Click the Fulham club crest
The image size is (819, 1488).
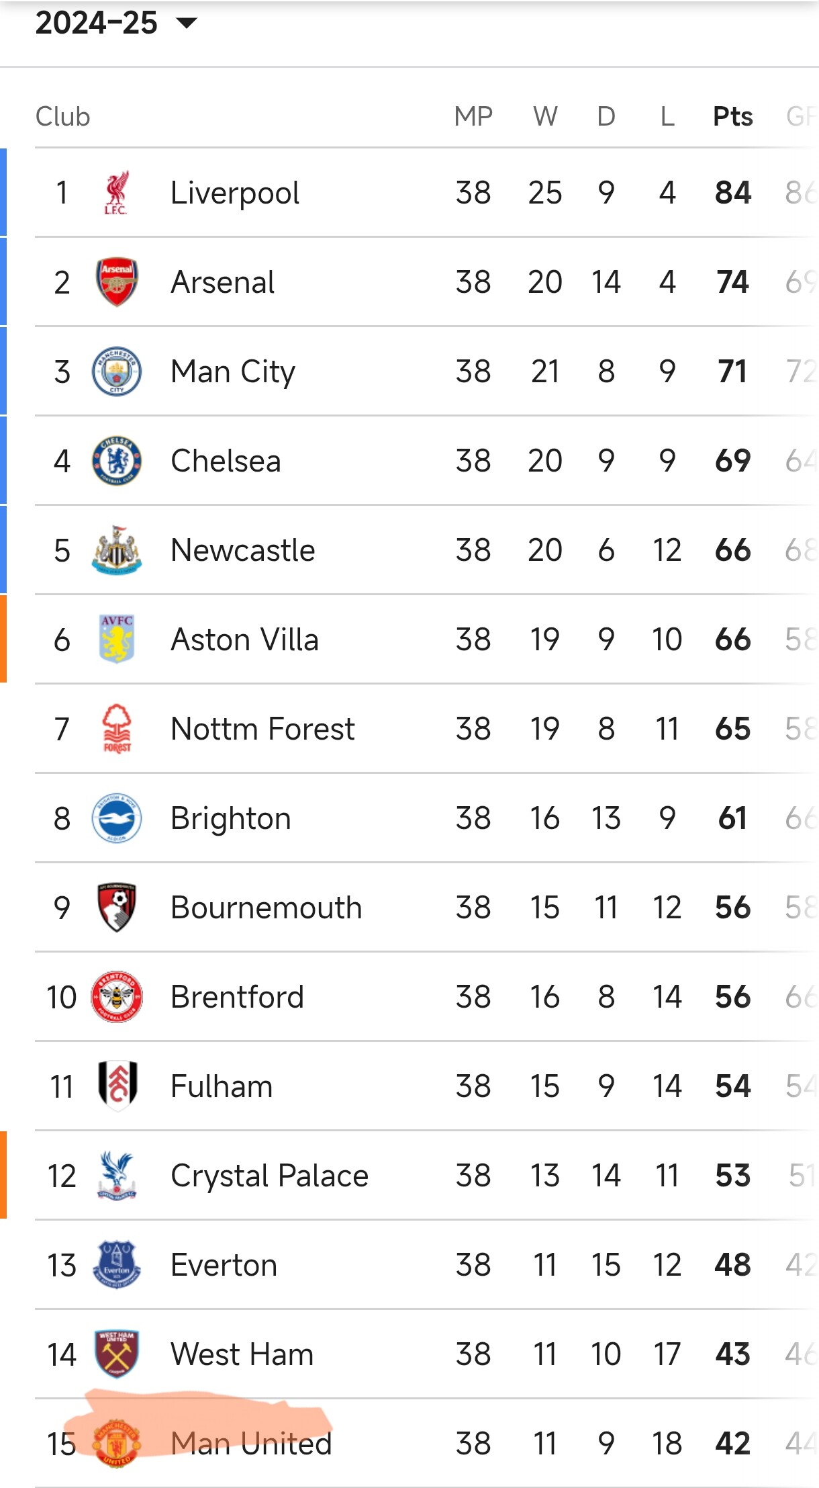[x=117, y=1086]
